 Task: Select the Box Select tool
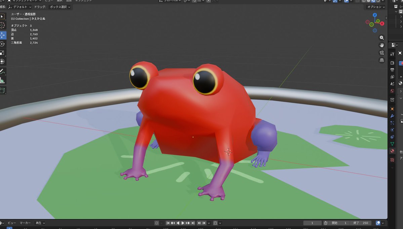(x=2, y=17)
